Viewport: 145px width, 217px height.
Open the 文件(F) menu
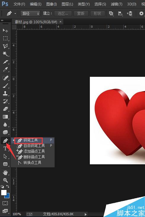(19, 4)
